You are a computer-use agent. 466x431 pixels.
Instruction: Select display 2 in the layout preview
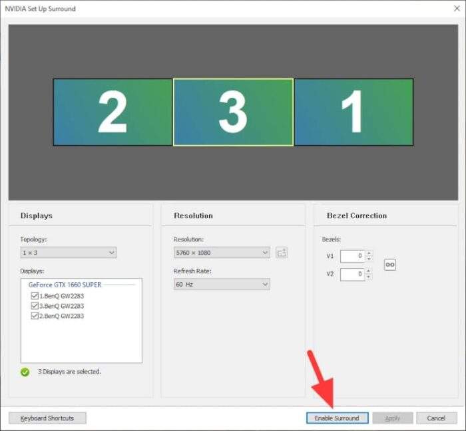[x=113, y=112]
